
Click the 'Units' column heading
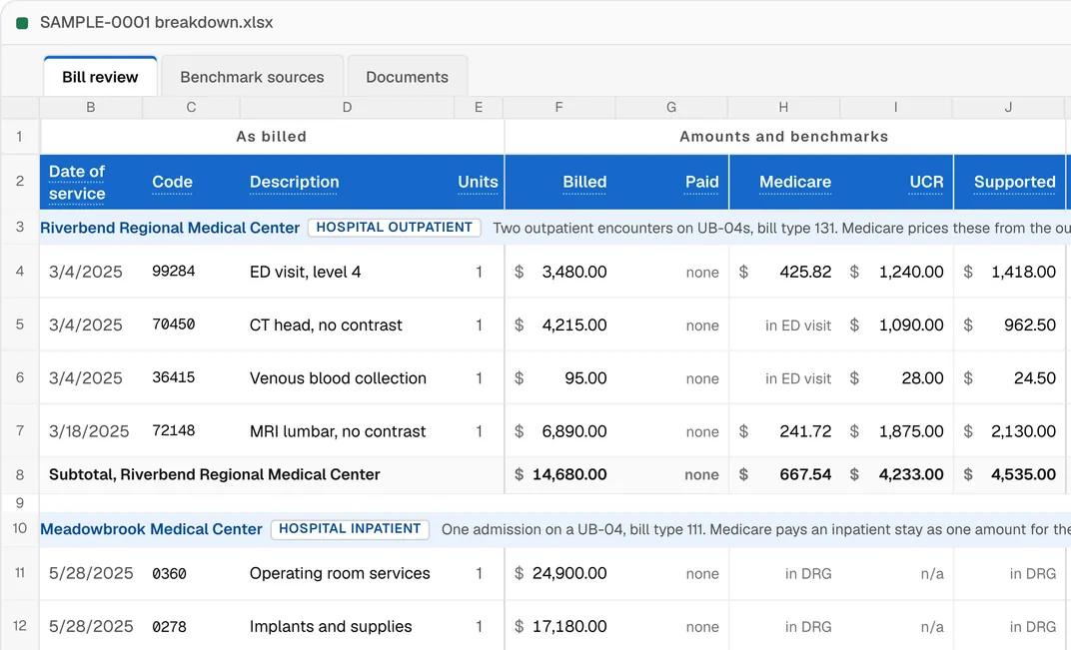[x=478, y=182]
